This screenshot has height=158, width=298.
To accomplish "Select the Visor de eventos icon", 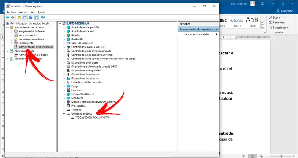I will [x=16, y=35].
